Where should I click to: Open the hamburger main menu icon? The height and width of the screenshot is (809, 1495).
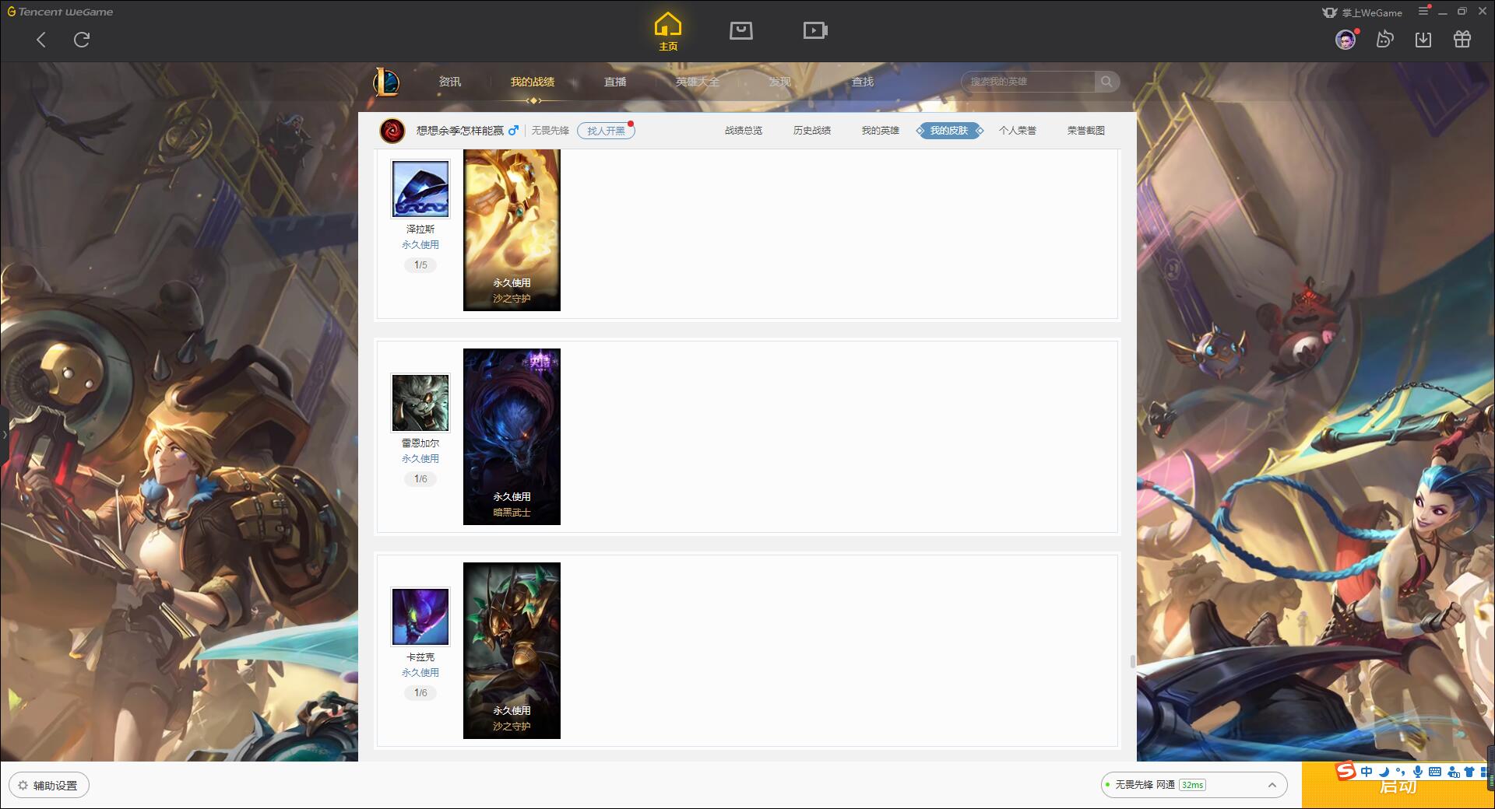point(1423,11)
